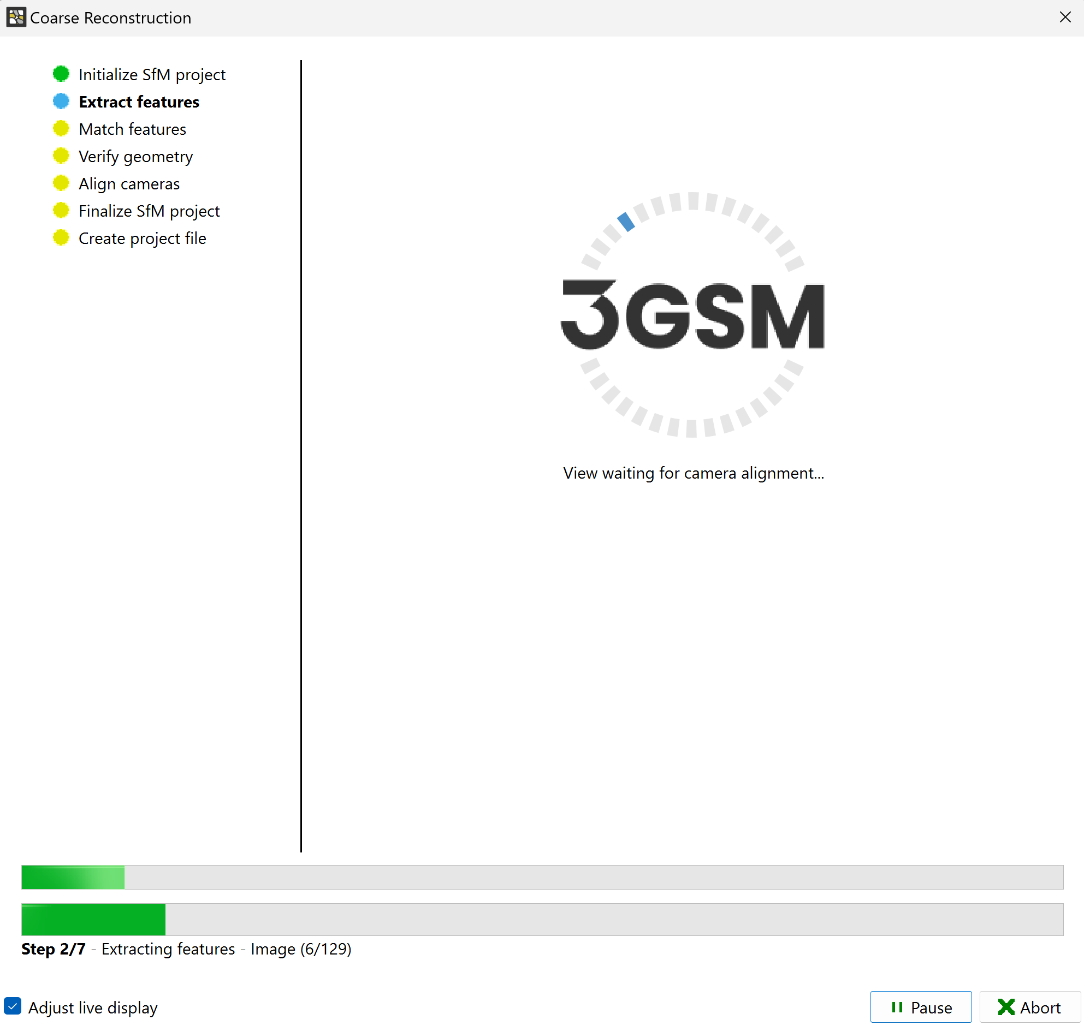This screenshot has height=1026, width=1084.
Task: Toggle the Adjust live display checkbox
Action: [13, 1006]
